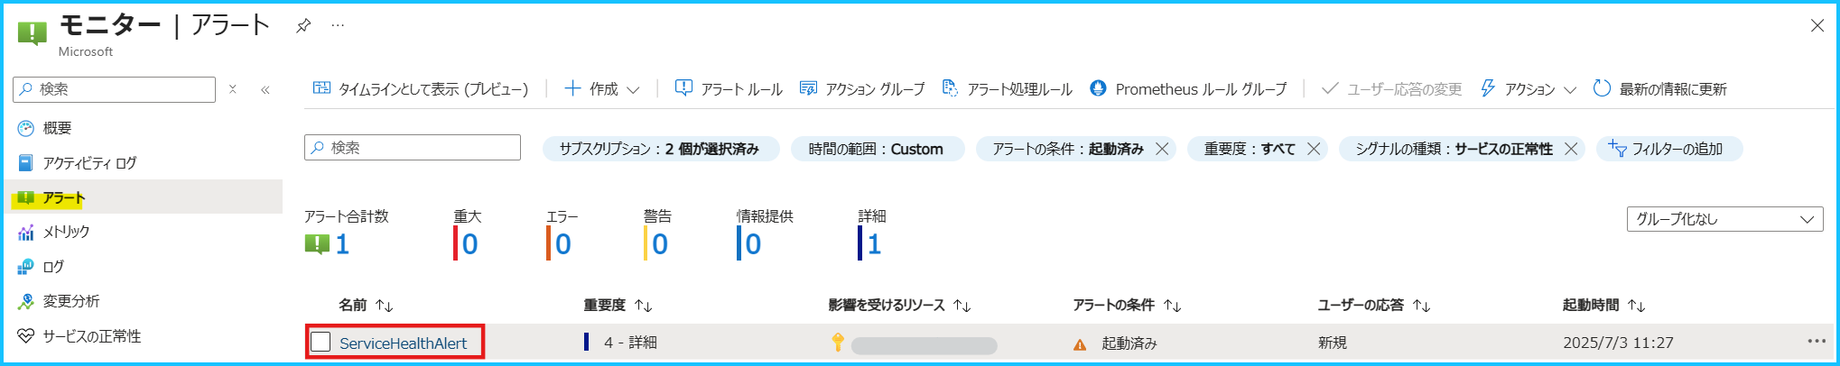Refresh with 最新の情報に更新

pos(1659,88)
